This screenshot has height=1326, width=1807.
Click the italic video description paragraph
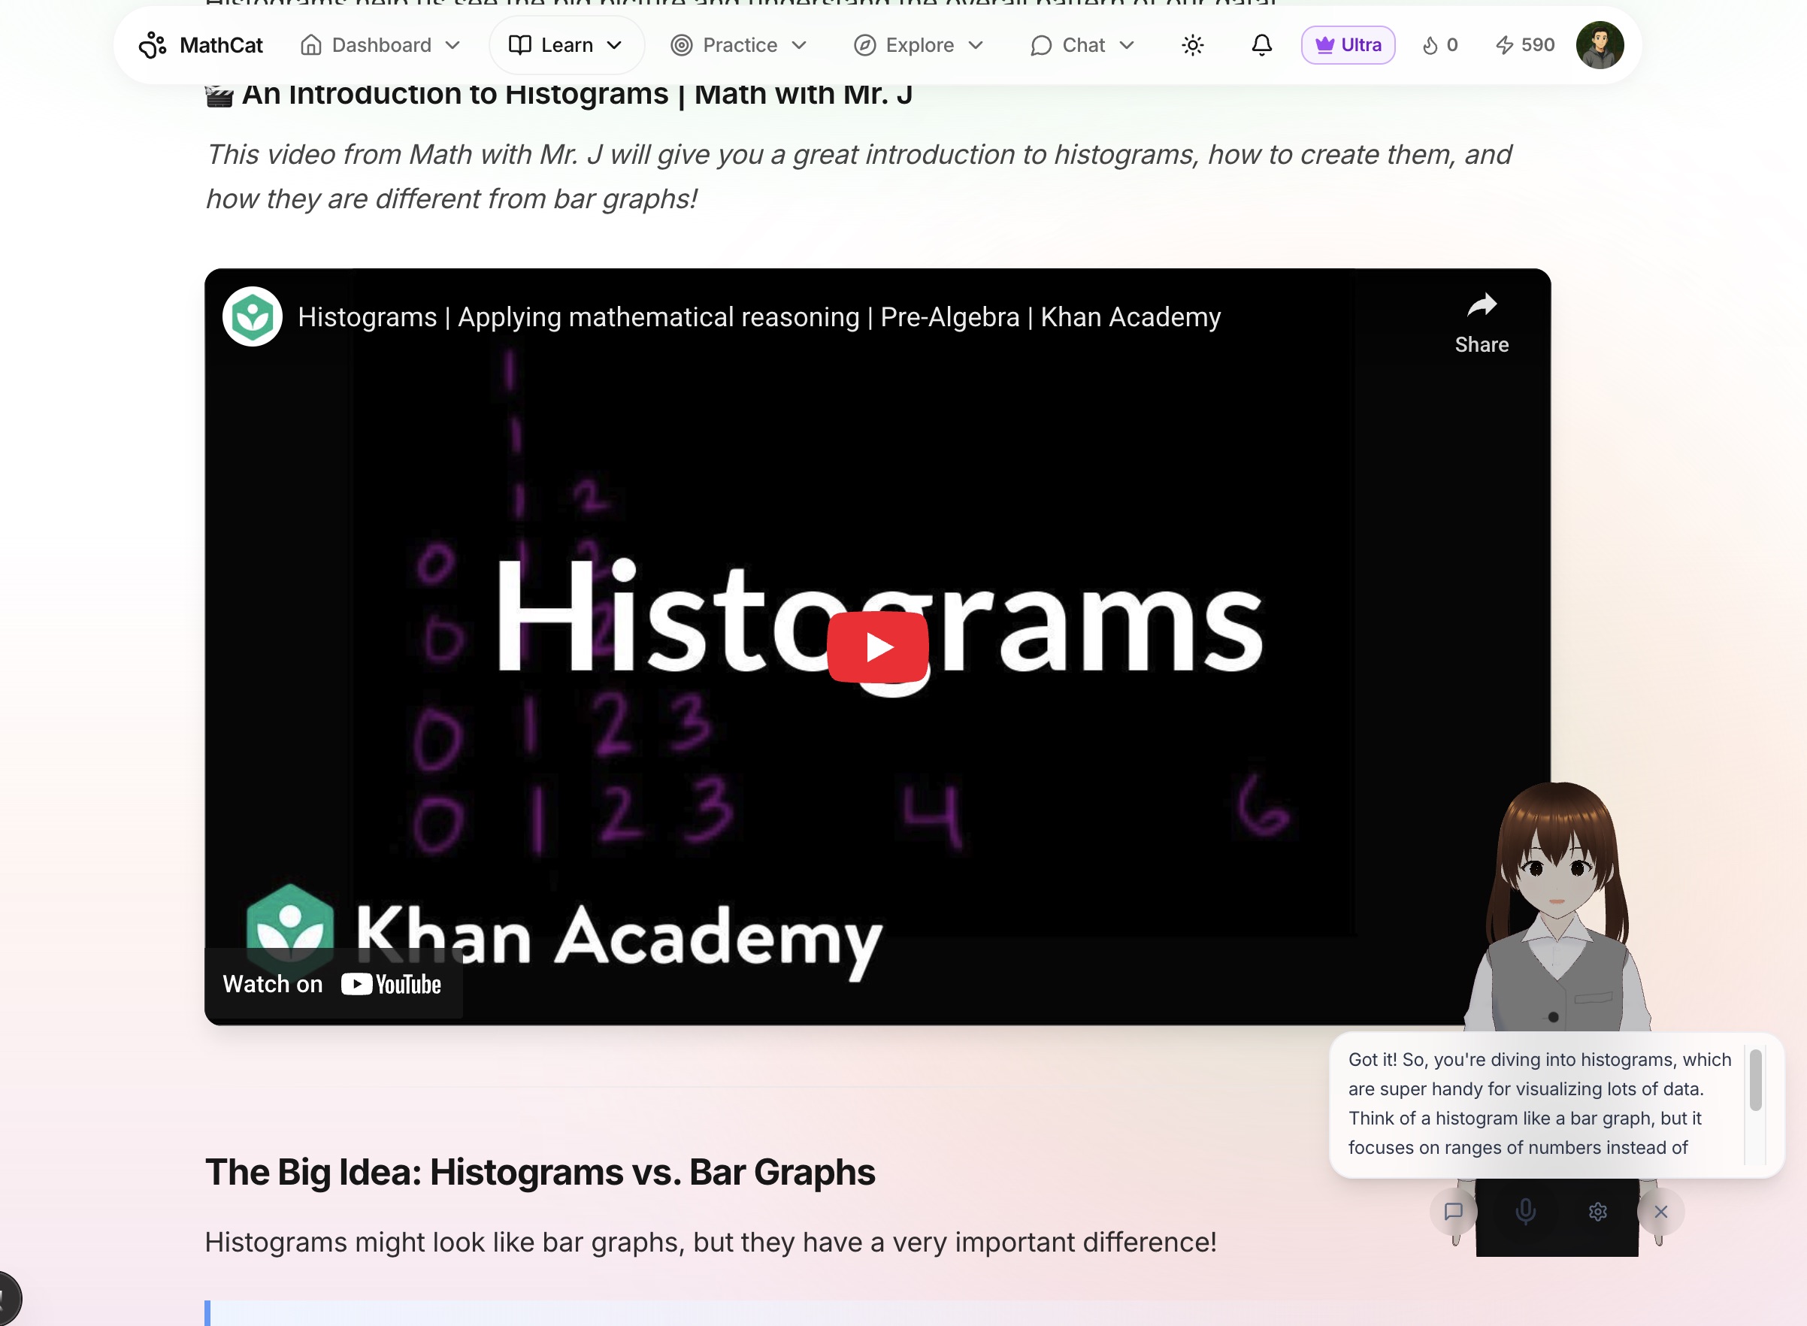tap(858, 177)
